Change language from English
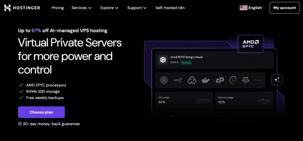Image resolution: width=303 pixels, height=141 pixels. (255, 8)
